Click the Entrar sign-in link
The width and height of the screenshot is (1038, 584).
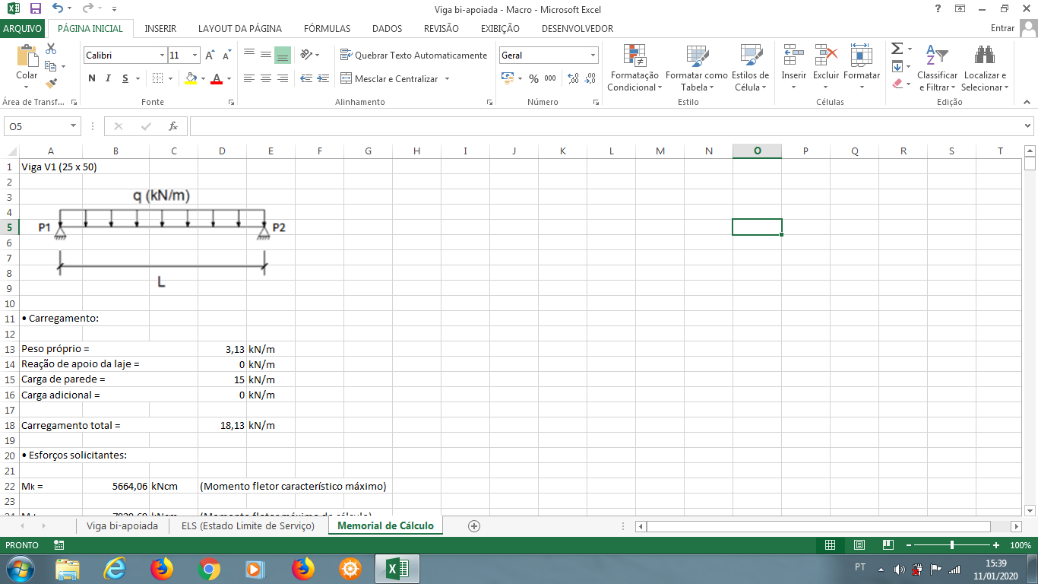point(1003,29)
